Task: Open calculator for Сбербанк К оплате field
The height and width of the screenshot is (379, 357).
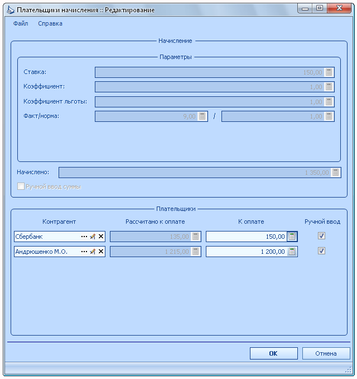Action: (292, 237)
